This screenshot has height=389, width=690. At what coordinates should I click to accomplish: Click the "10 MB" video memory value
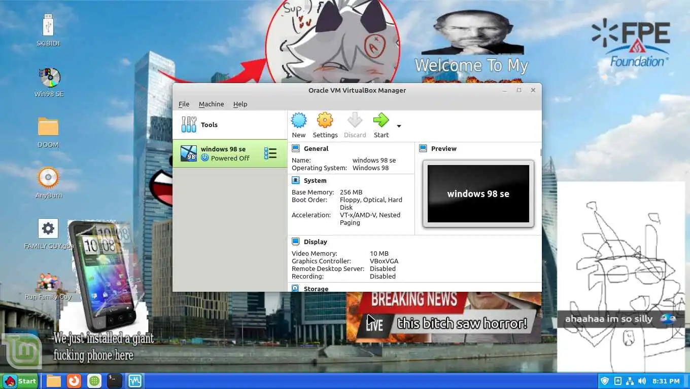(379, 253)
